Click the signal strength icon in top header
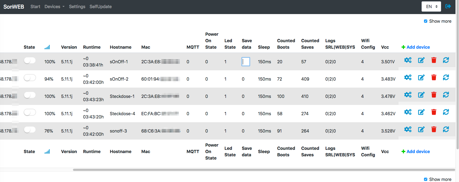 (47, 47)
